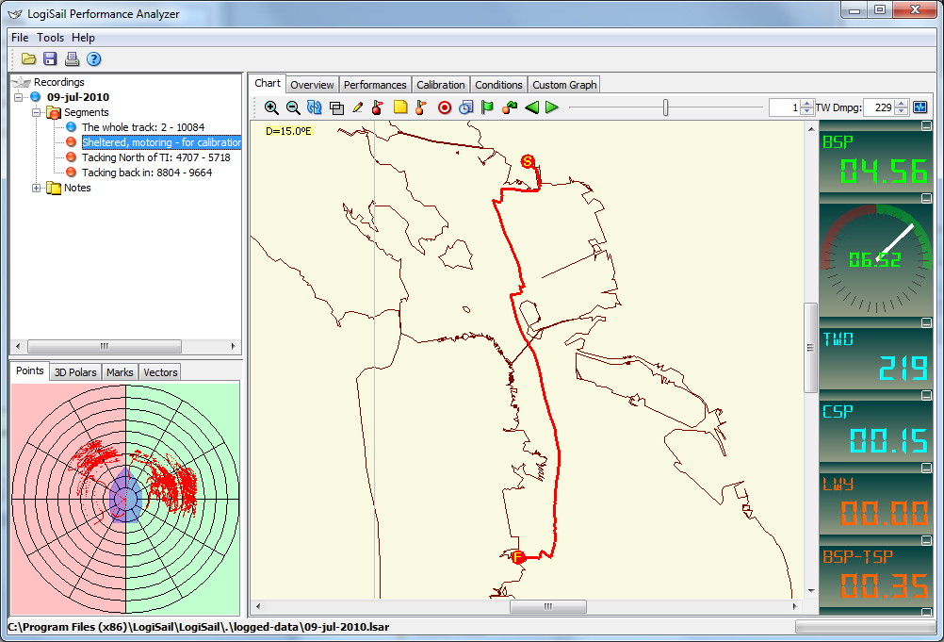Click the save disk icon
This screenshot has height=642, width=944.
[50, 59]
